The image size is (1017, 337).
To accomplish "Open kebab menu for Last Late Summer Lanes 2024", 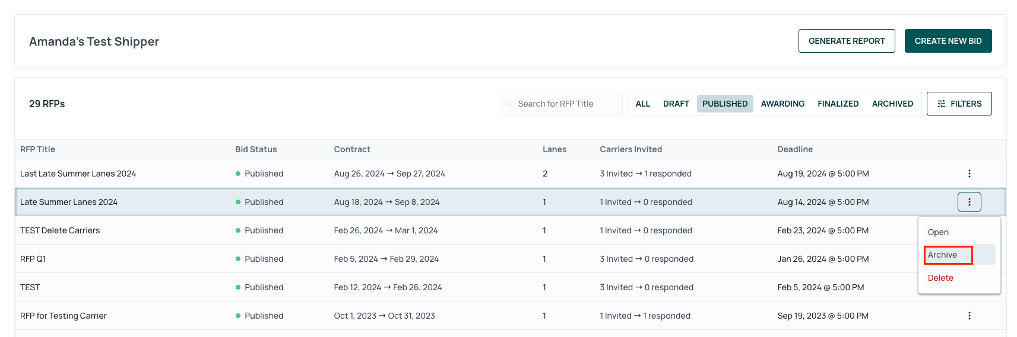I will 969,174.
